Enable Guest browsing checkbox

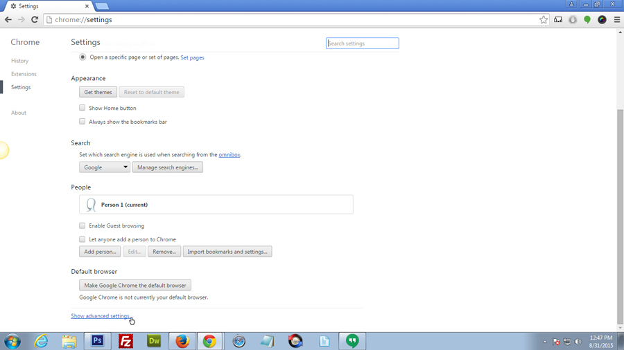pyautogui.click(x=82, y=225)
